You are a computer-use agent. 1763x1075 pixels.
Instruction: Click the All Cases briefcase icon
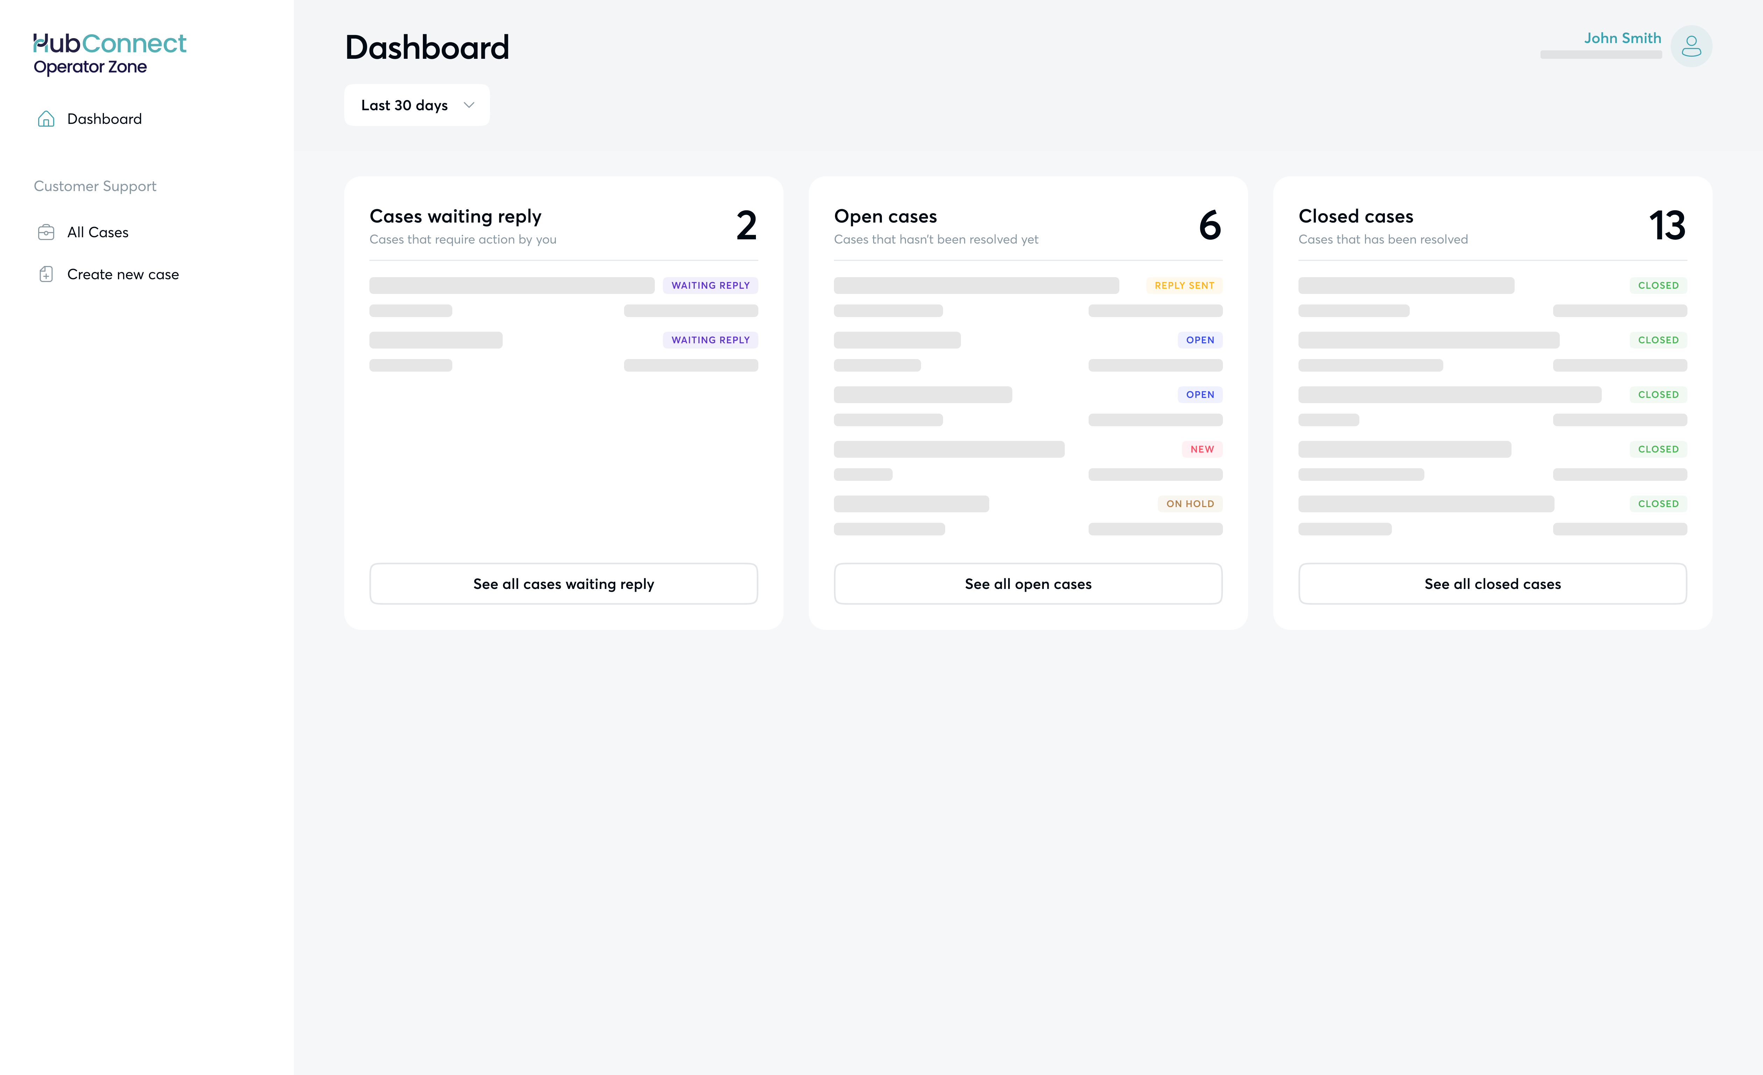tap(46, 233)
